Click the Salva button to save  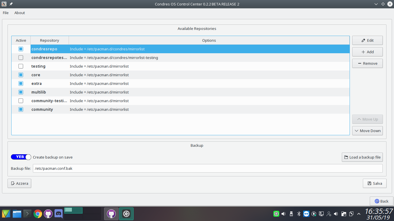[374, 183]
